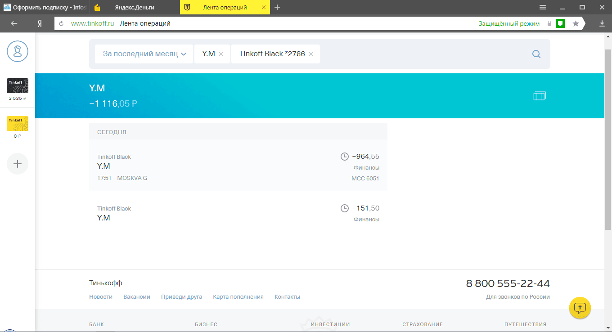Image resolution: width=612 pixels, height=332 pixels.
Task: Open the user profile avatar icon
Action: pyautogui.click(x=18, y=51)
